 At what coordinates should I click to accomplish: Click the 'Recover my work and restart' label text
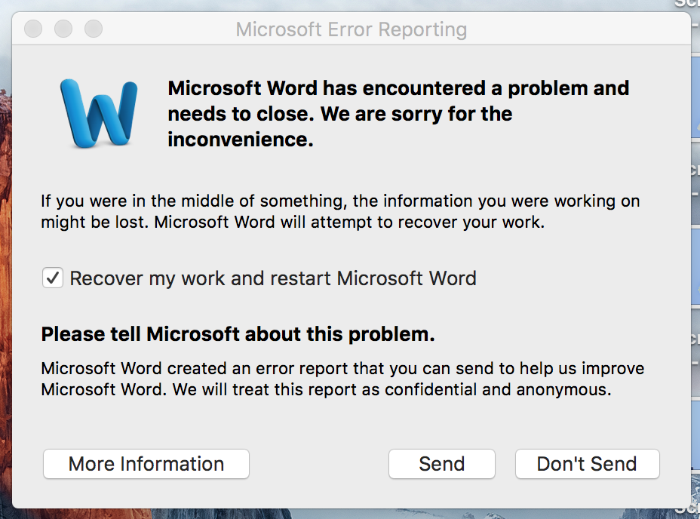[273, 278]
